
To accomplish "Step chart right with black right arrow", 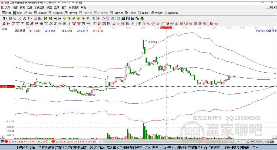I will 60,18.
